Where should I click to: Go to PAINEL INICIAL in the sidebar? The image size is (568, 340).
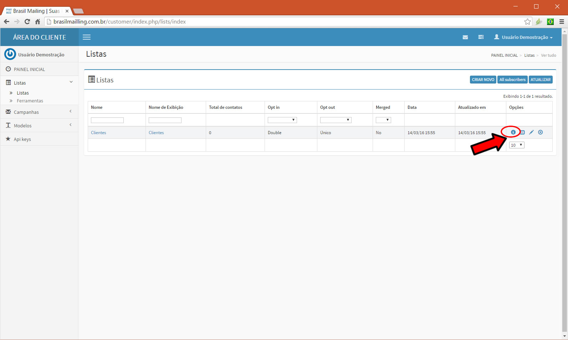coord(40,69)
